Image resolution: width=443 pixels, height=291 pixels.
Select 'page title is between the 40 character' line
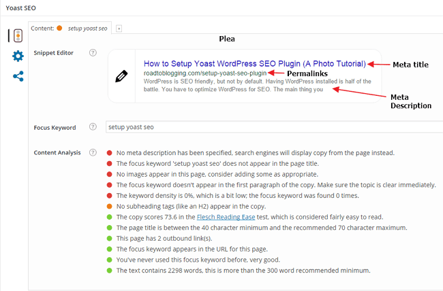click(262, 228)
